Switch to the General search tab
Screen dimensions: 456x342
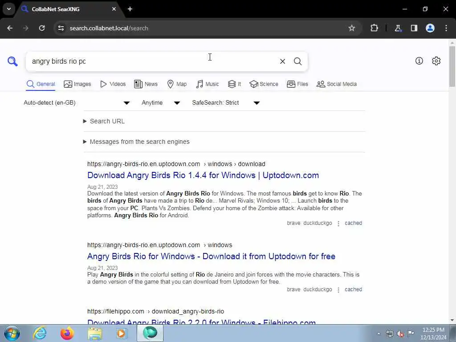[x=41, y=84]
